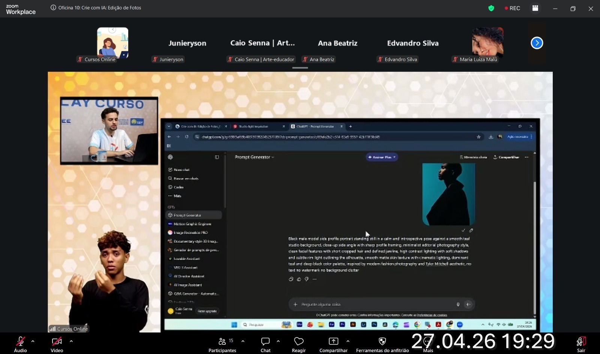Collapse the ChatGPT sidebar with the panel icon
This screenshot has height=354, width=600.
pyautogui.click(x=217, y=157)
